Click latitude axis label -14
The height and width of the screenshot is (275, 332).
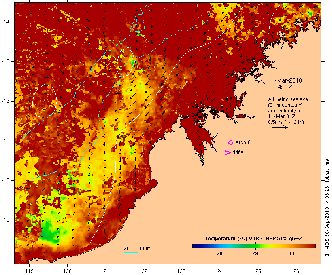click(5, 22)
